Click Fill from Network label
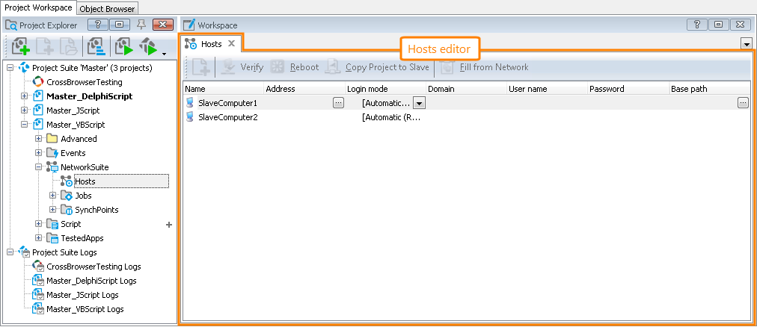This screenshot has width=757, height=327. [x=494, y=67]
